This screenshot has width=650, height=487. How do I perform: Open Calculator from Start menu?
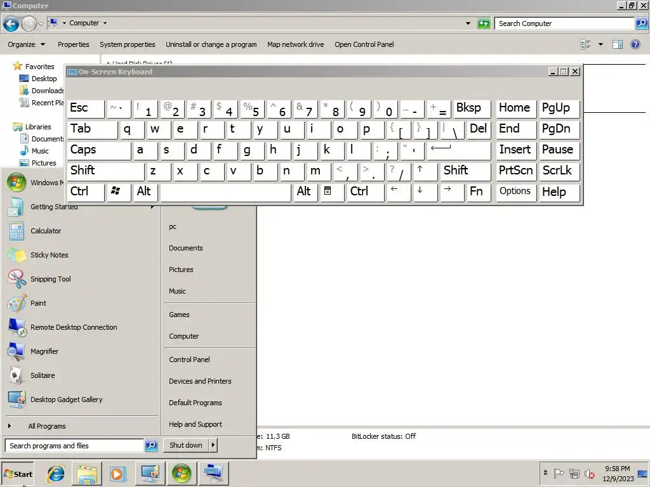click(x=46, y=231)
